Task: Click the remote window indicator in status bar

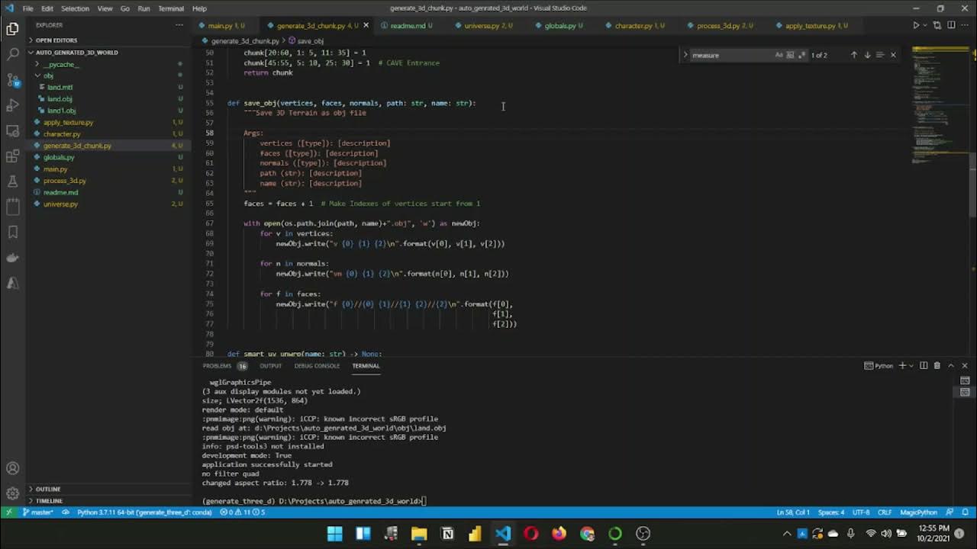Action: (8, 512)
